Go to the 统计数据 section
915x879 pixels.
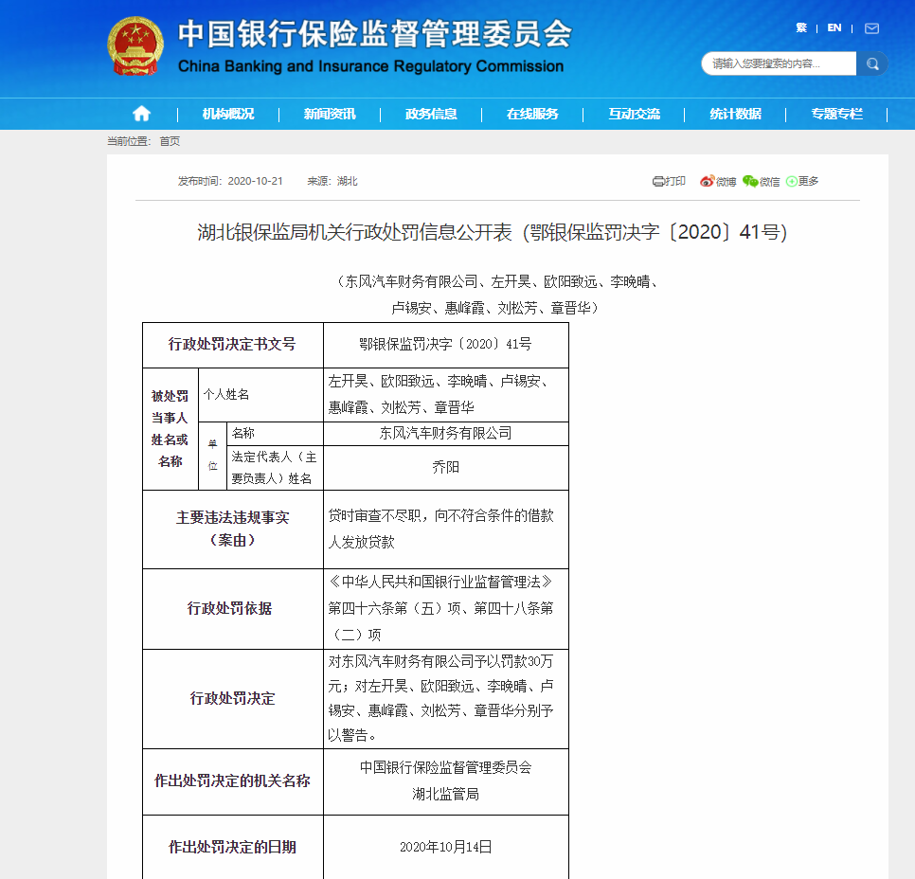(735, 114)
